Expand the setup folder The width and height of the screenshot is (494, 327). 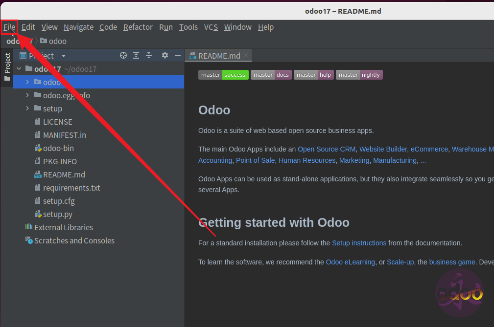point(27,108)
